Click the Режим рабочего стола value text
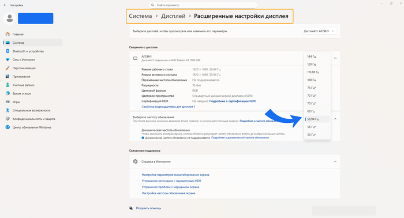The height and width of the screenshot is (218, 404). (207, 69)
